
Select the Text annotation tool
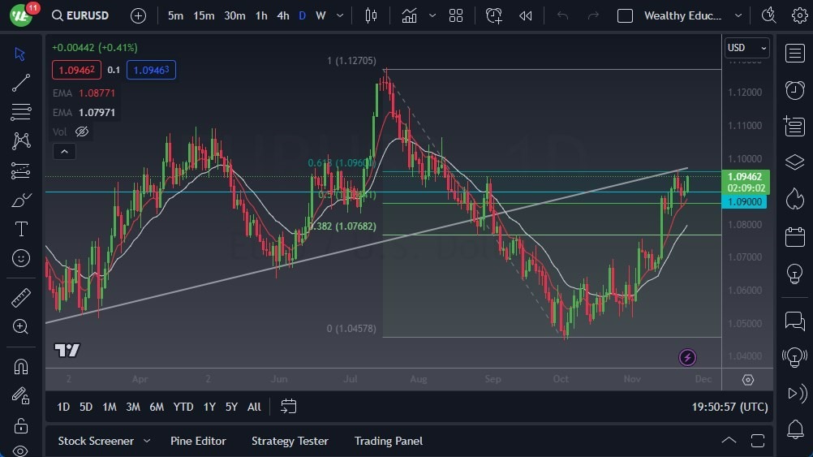click(x=21, y=229)
